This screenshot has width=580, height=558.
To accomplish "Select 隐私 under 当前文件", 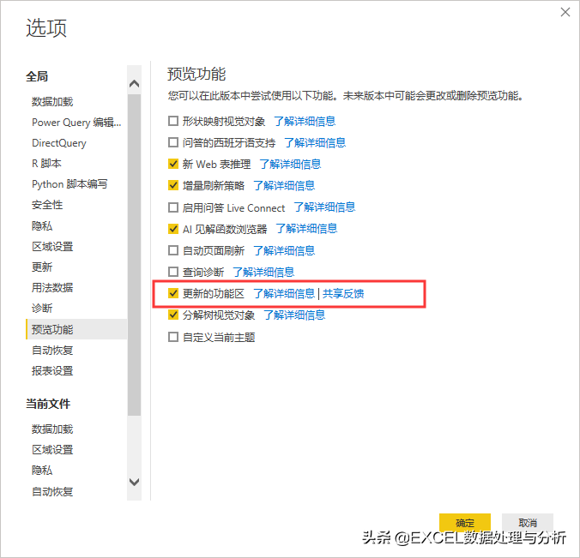I will pyautogui.click(x=42, y=471).
